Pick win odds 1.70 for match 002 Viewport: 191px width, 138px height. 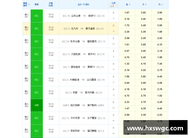[x=127, y=26]
